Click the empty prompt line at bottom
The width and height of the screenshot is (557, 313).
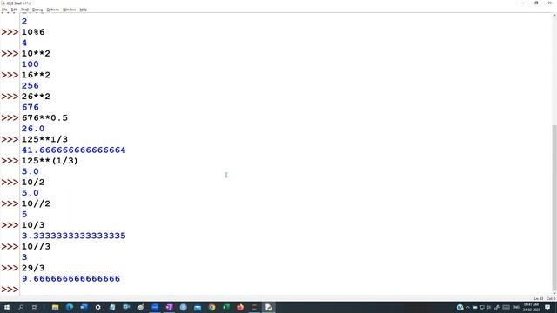(x=285, y=290)
